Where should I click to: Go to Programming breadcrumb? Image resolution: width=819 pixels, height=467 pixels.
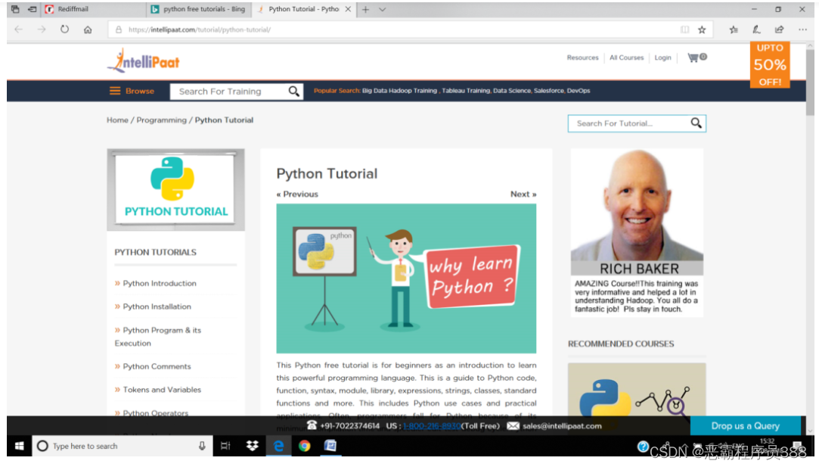click(x=161, y=120)
